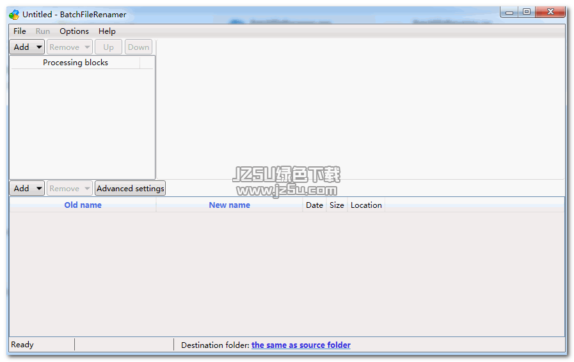Click Add above the Processing blocks list
Screen dimensions: 574x362
(x=27, y=47)
